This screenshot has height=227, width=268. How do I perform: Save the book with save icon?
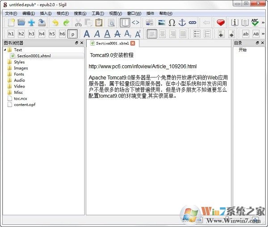click(x=42, y=22)
